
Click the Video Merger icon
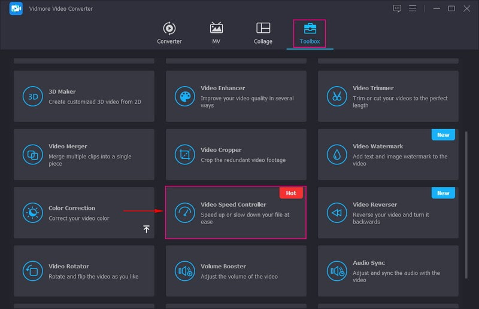[33, 154]
